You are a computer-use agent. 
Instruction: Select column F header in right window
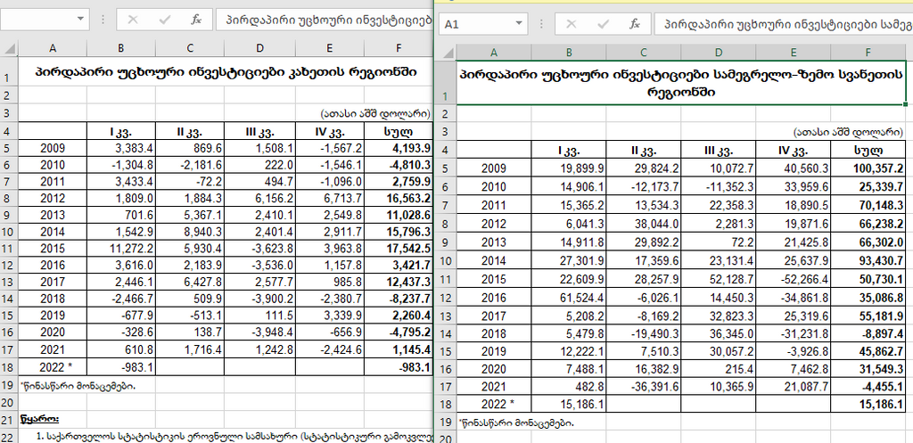click(868, 53)
